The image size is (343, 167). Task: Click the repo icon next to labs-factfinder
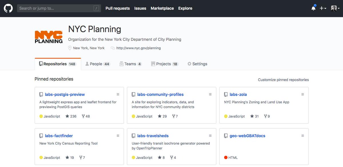point(41,136)
